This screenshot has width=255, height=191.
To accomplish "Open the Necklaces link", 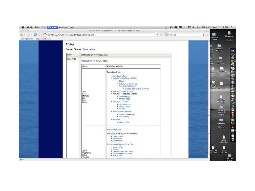I will tap(117, 138).
